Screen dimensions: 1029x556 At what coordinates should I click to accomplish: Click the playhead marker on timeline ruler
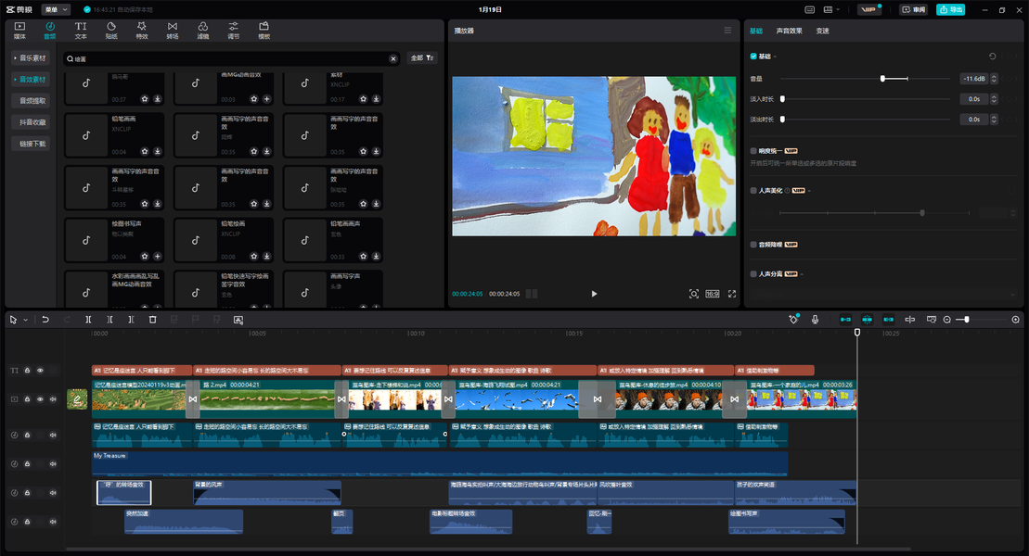pyautogui.click(x=857, y=333)
